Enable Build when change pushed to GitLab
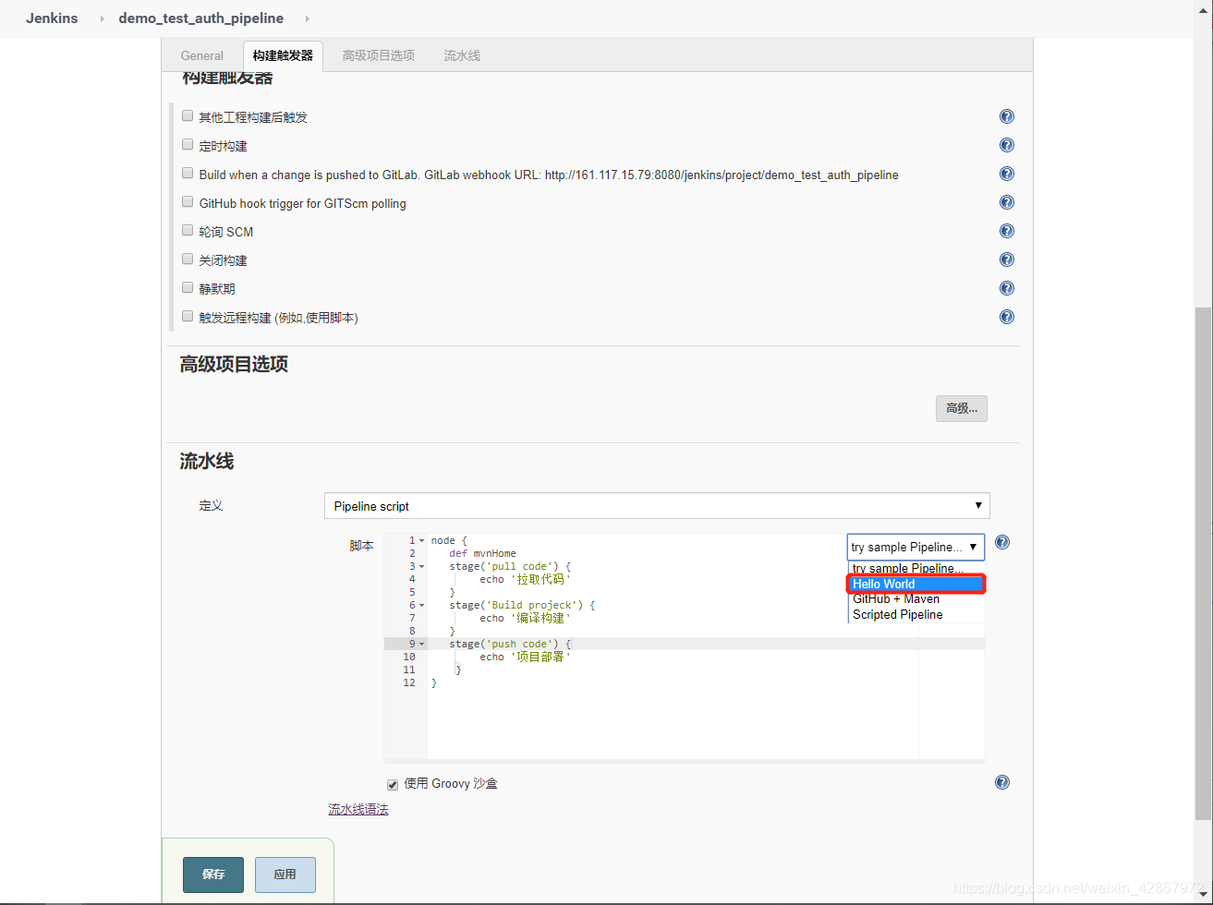Image resolution: width=1213 pixels, height=905 pixels. (188, 174)
